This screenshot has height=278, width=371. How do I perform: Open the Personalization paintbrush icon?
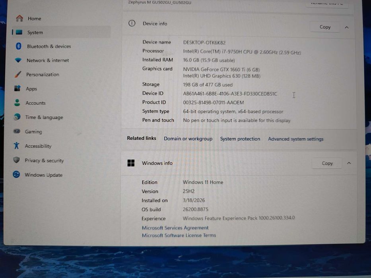[18, 74]
